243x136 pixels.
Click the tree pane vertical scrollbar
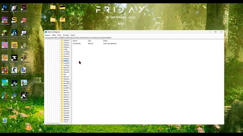(70, 86)
